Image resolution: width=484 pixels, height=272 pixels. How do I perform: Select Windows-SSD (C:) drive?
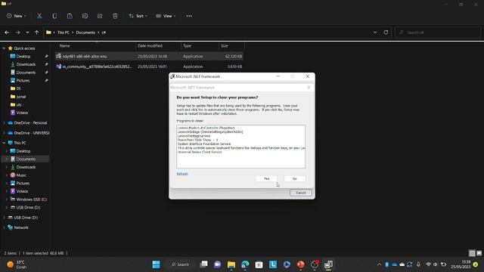click(x=32, y=199)
